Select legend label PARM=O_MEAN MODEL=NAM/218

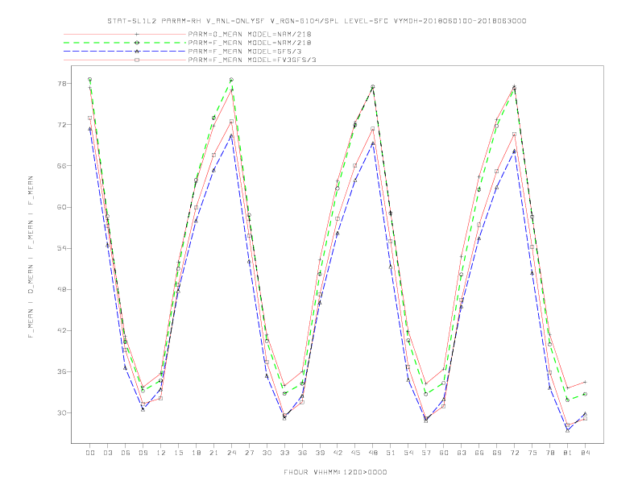click(x=250, y=34)
